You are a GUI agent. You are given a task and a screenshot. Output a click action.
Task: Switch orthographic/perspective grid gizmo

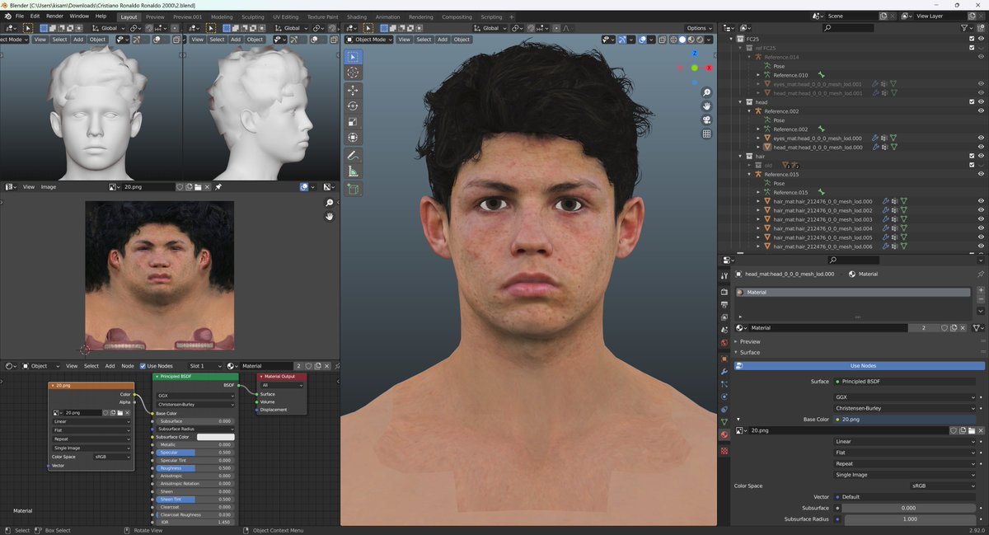pos(707,134)
